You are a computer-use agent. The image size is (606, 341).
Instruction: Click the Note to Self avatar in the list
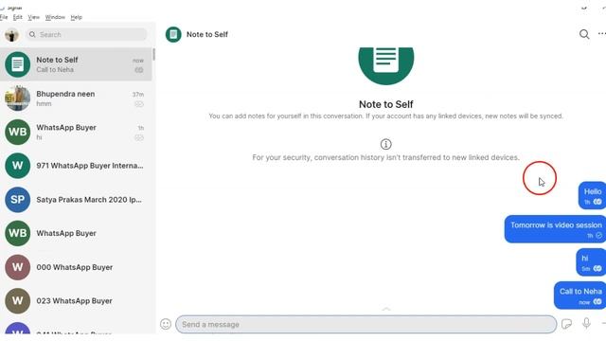17,64
